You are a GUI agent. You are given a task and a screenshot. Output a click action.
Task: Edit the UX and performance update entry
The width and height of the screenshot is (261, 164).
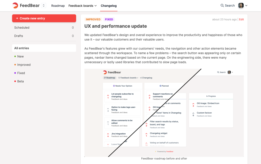pos(241,20)
